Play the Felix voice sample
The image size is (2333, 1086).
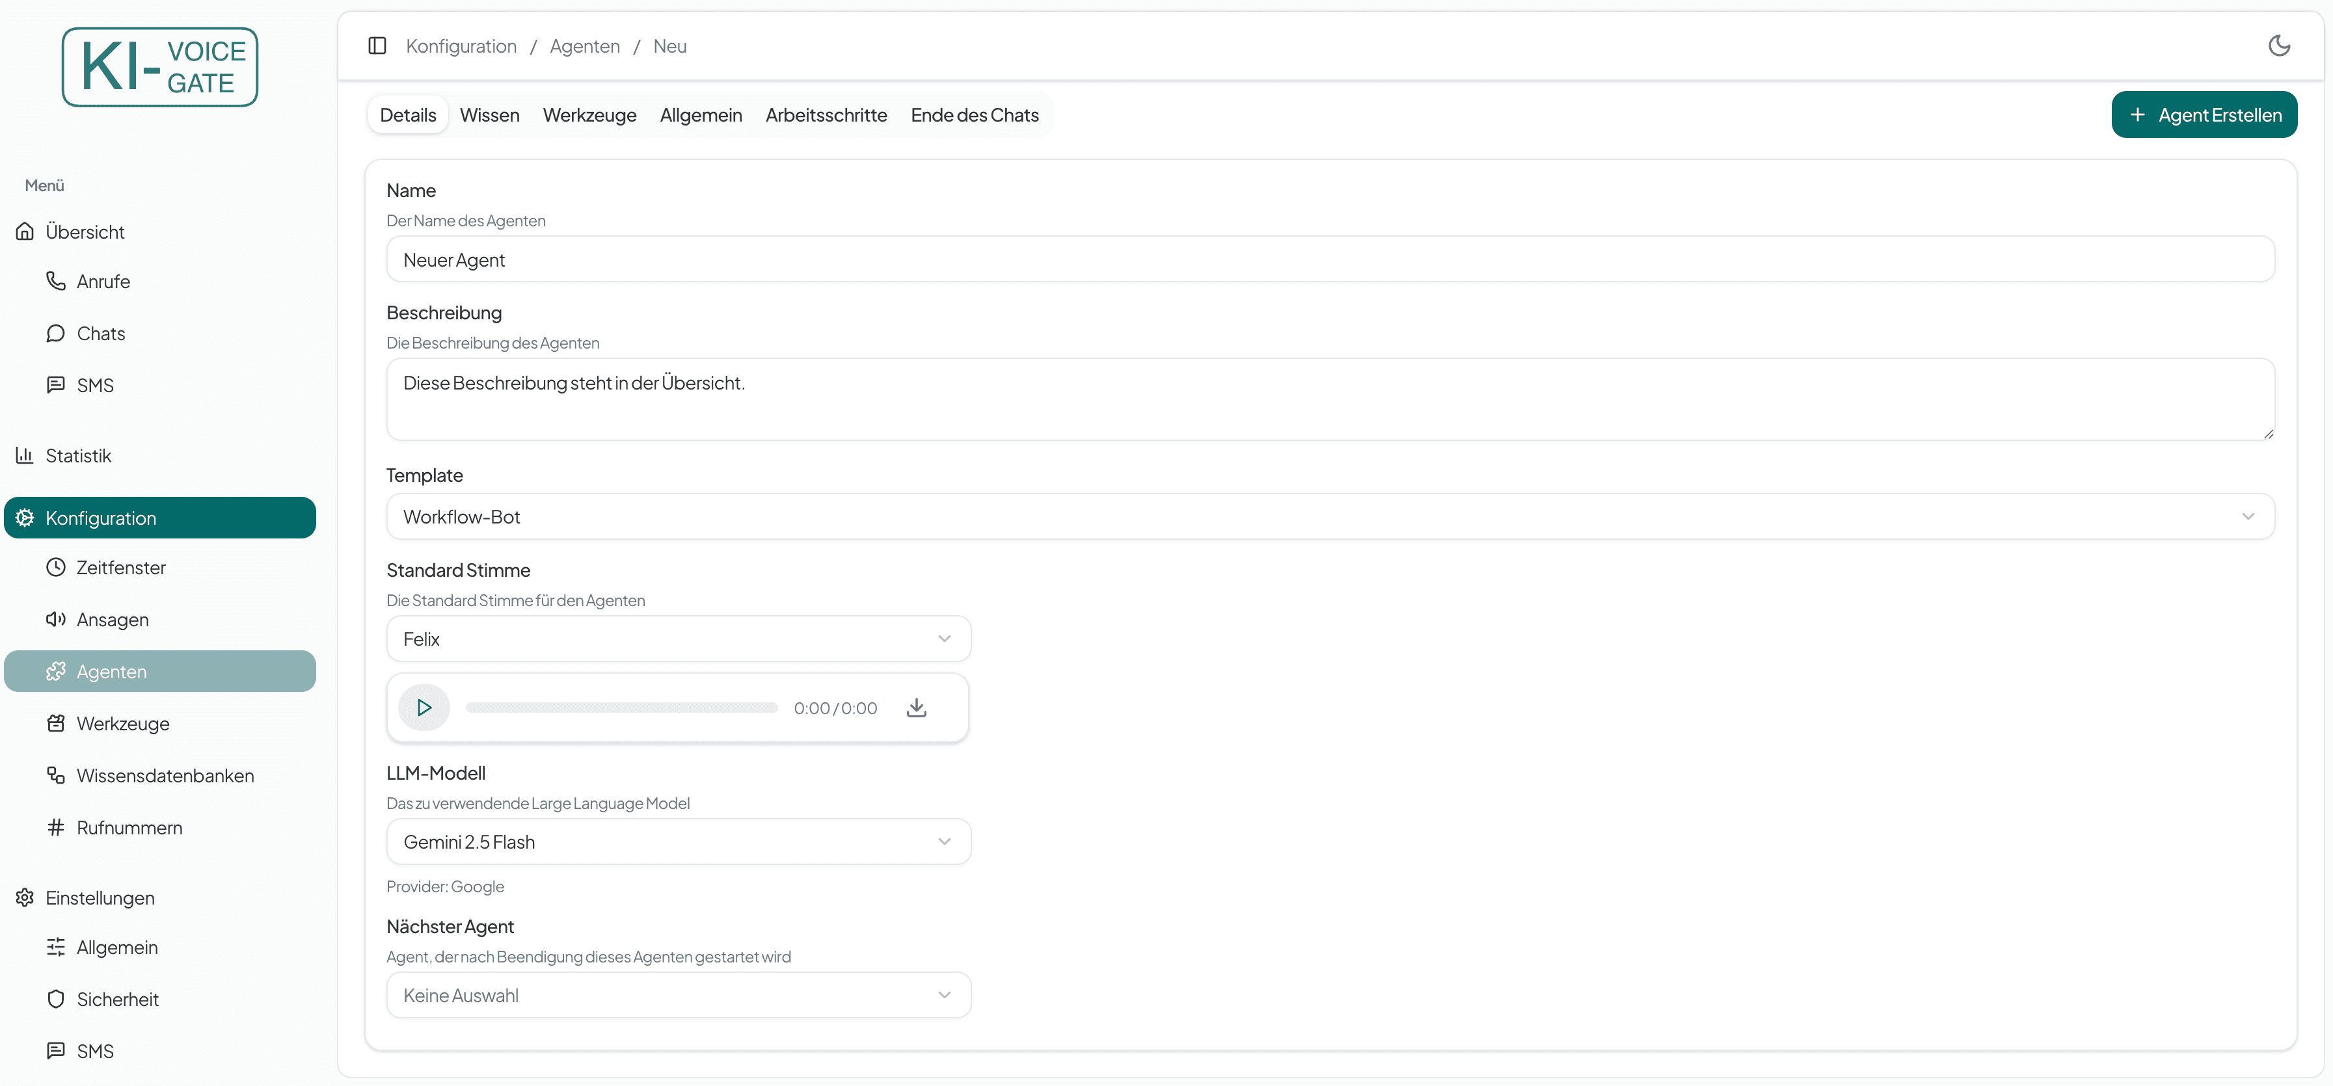[x=424, y=708]
